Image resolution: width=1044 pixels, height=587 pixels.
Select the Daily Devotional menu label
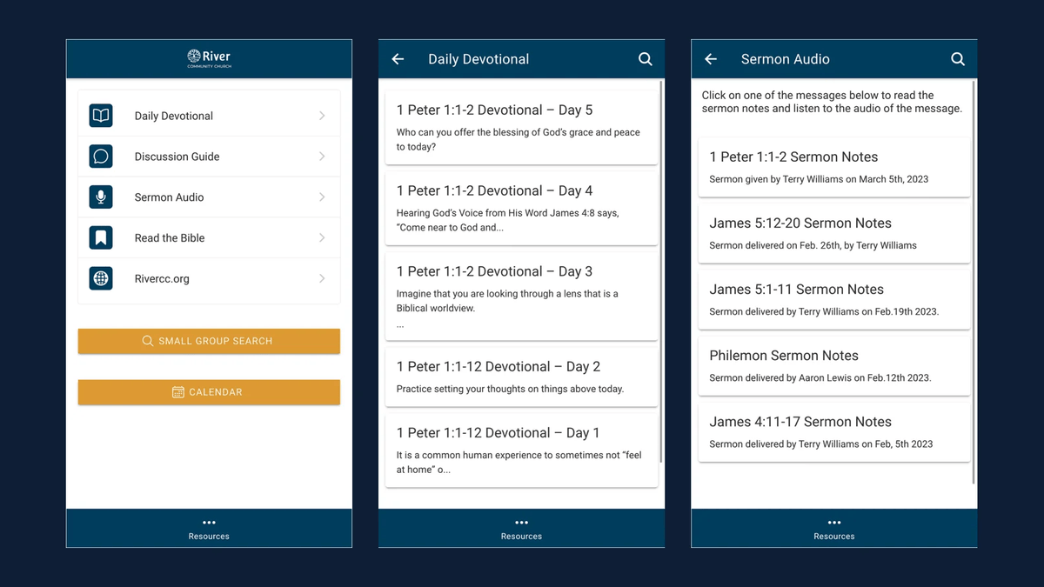click(x=174, y=116)
